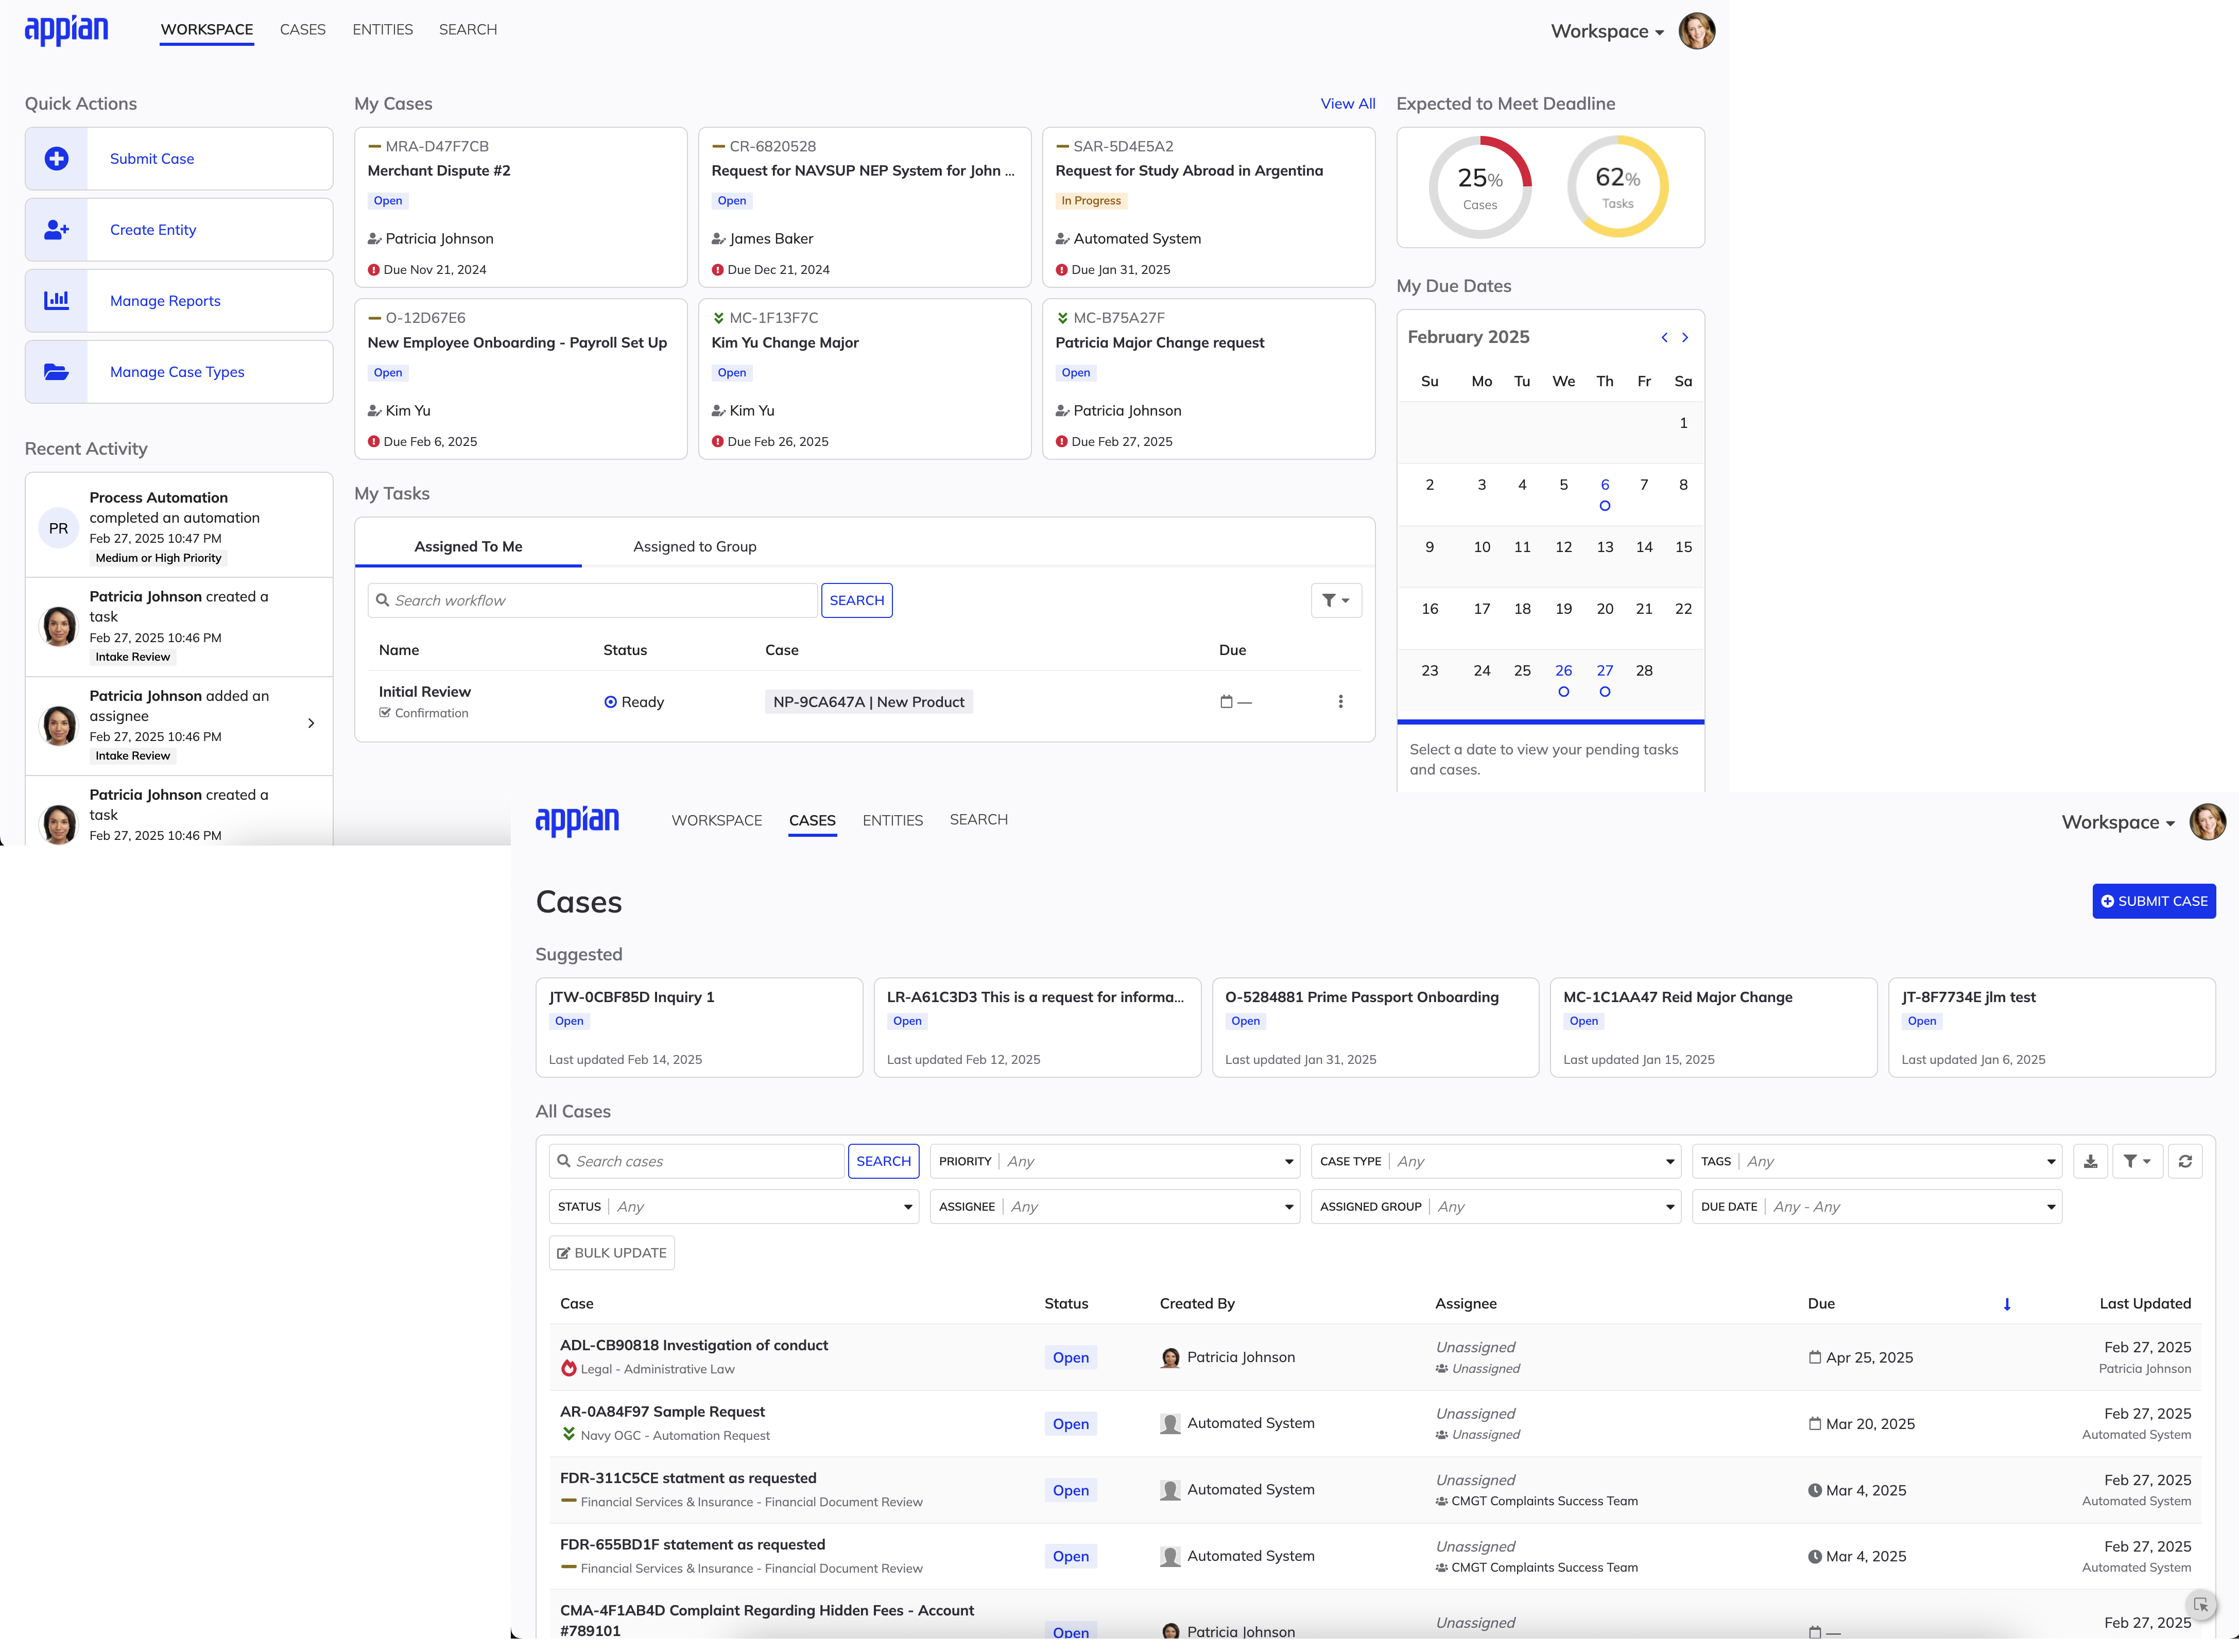Open the My Tasks filter dropdown

tap(1336, 601)
